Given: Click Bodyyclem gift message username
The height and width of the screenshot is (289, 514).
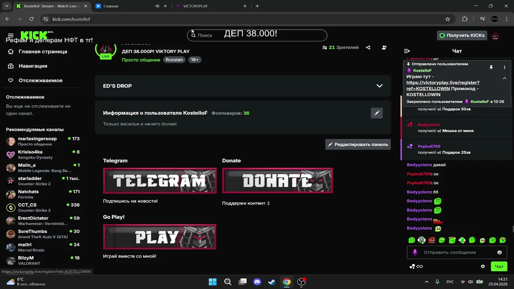Looking at the screenshot, I should 429,125.
